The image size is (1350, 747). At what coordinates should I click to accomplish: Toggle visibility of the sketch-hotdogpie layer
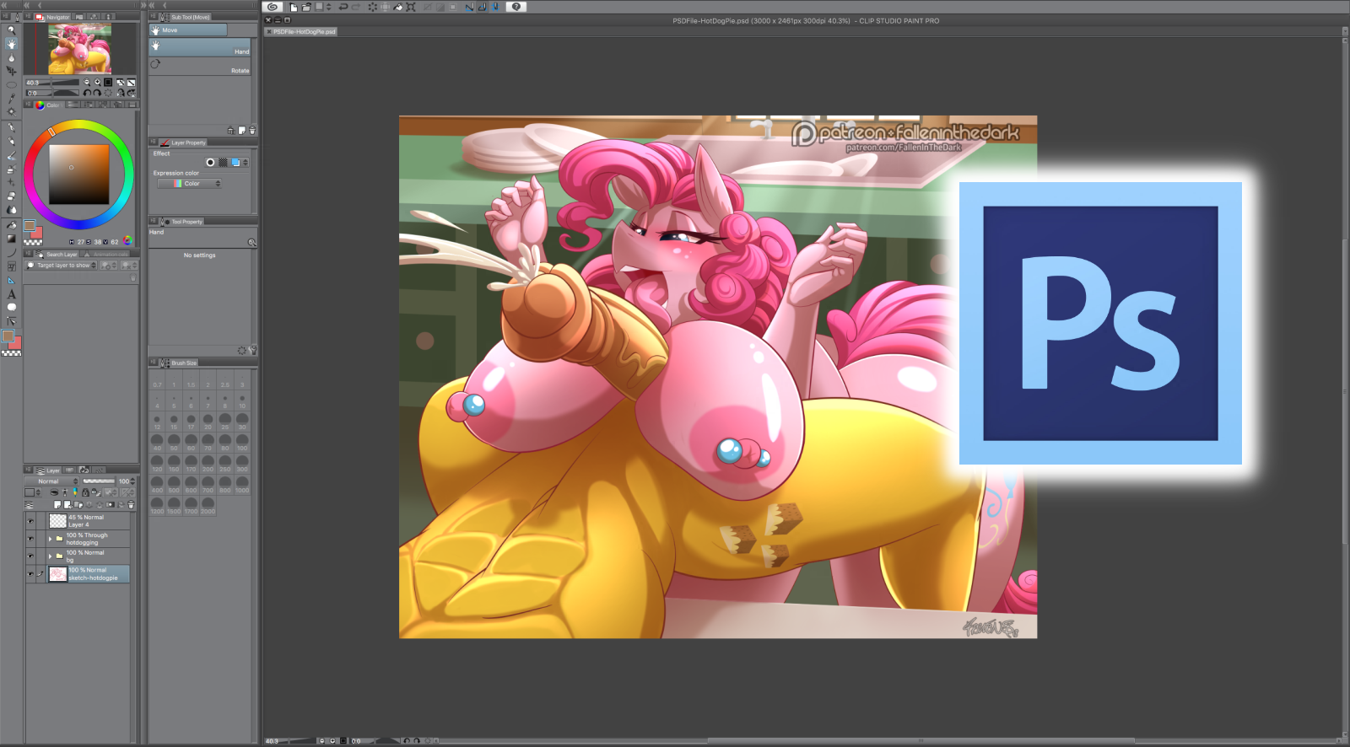click(30, 574)
